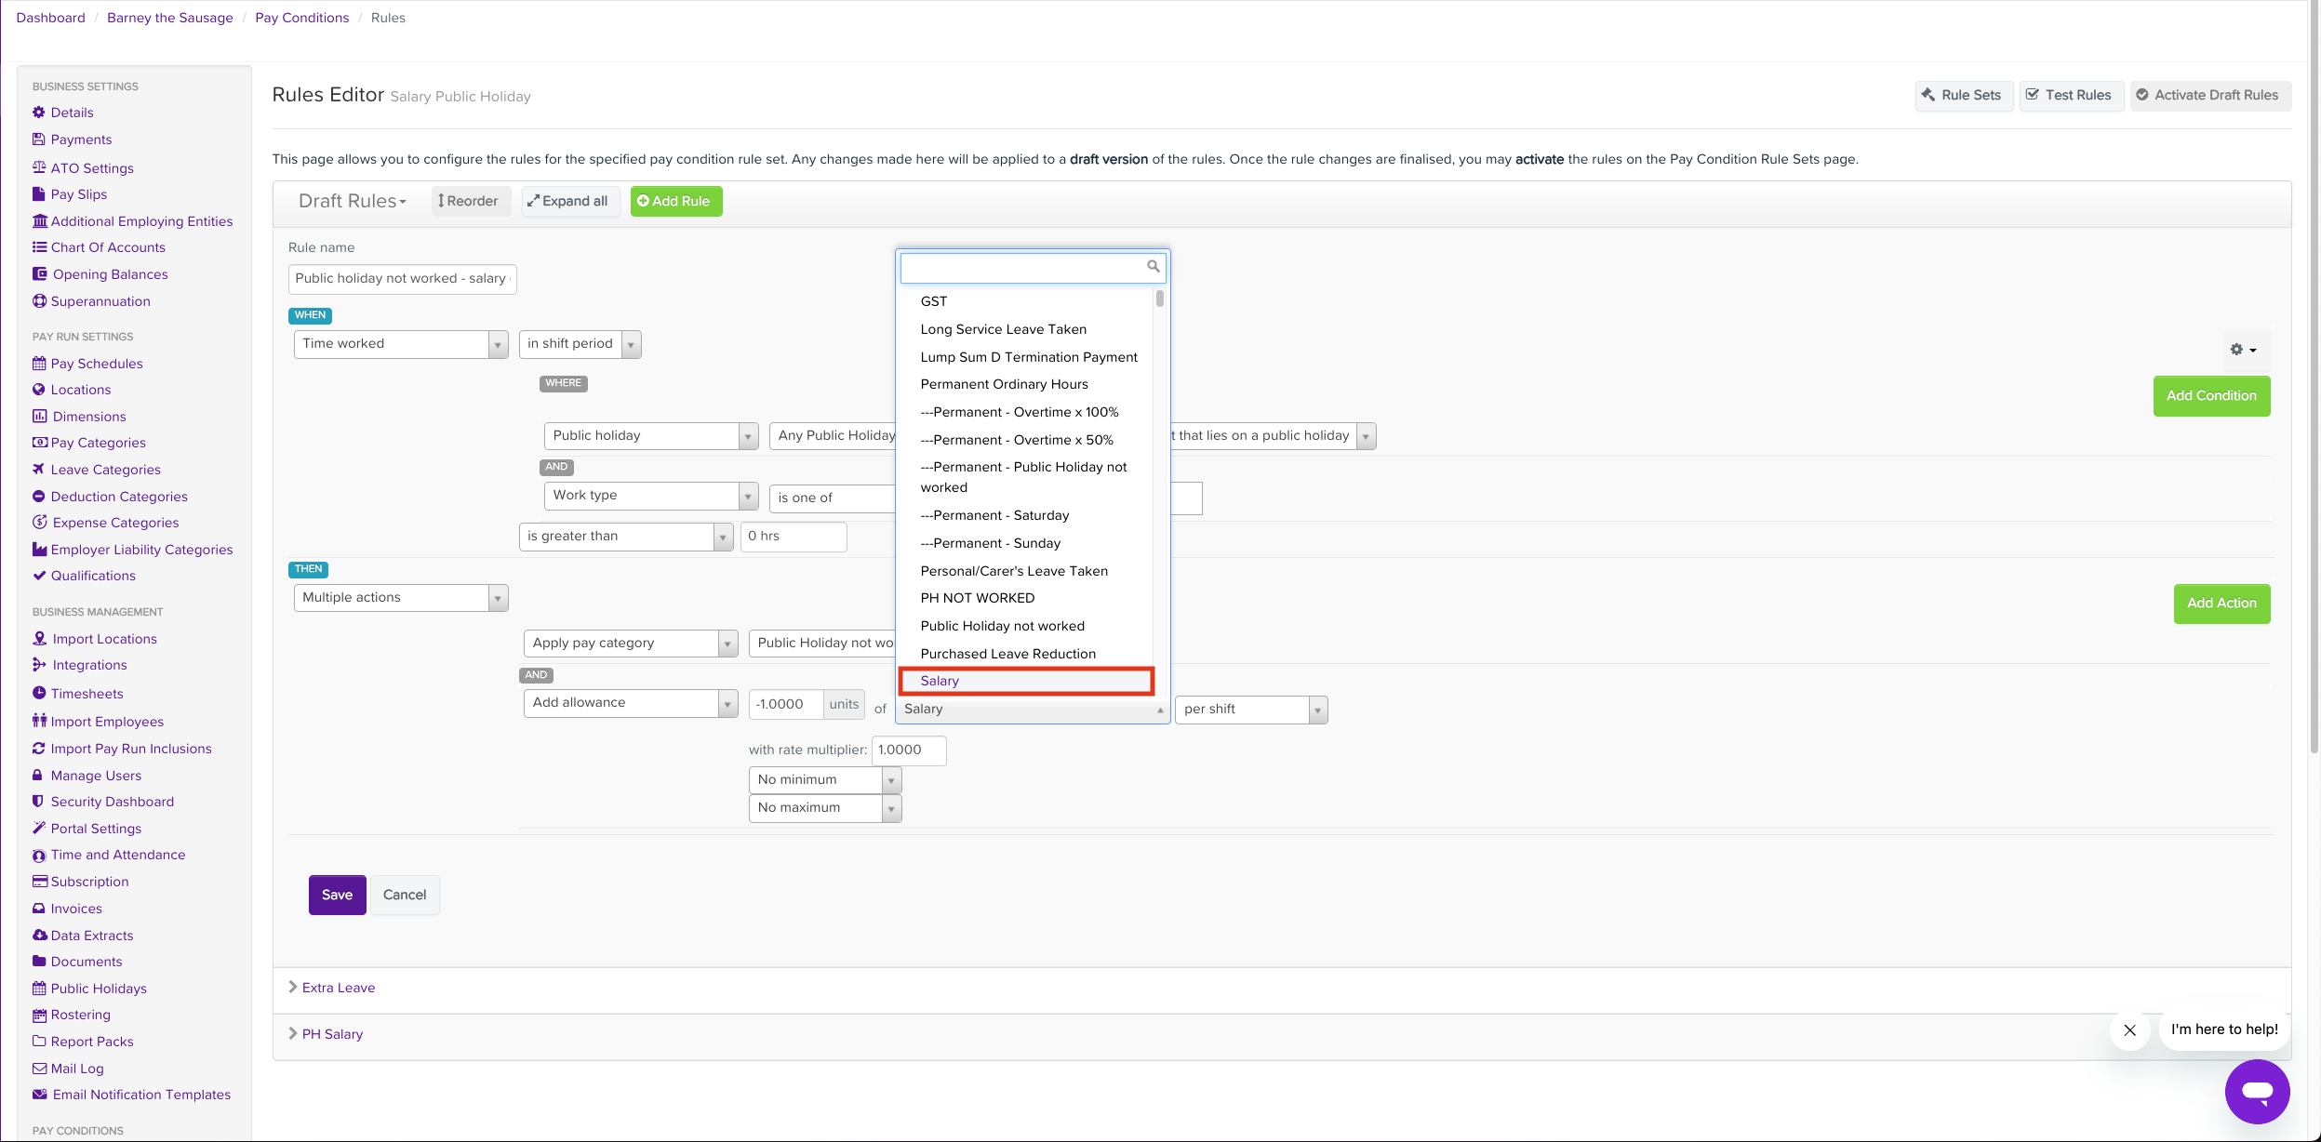The width and height of the screenshot is (2321, 1142).
Task: Click Activate Draft Rules button
Action: 2209,95
